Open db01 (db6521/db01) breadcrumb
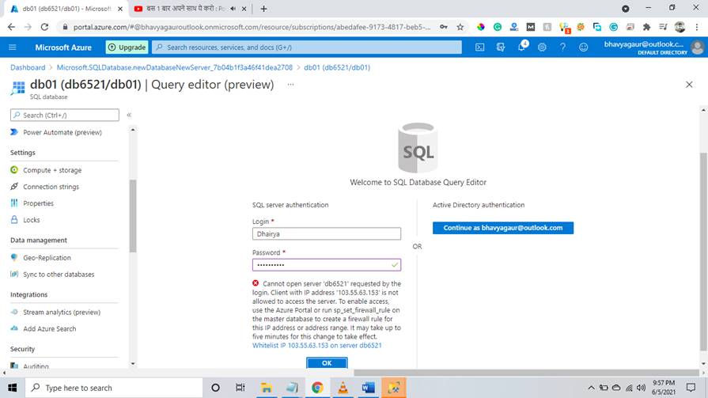Viewport: 708px width, 398px height. 337,67
